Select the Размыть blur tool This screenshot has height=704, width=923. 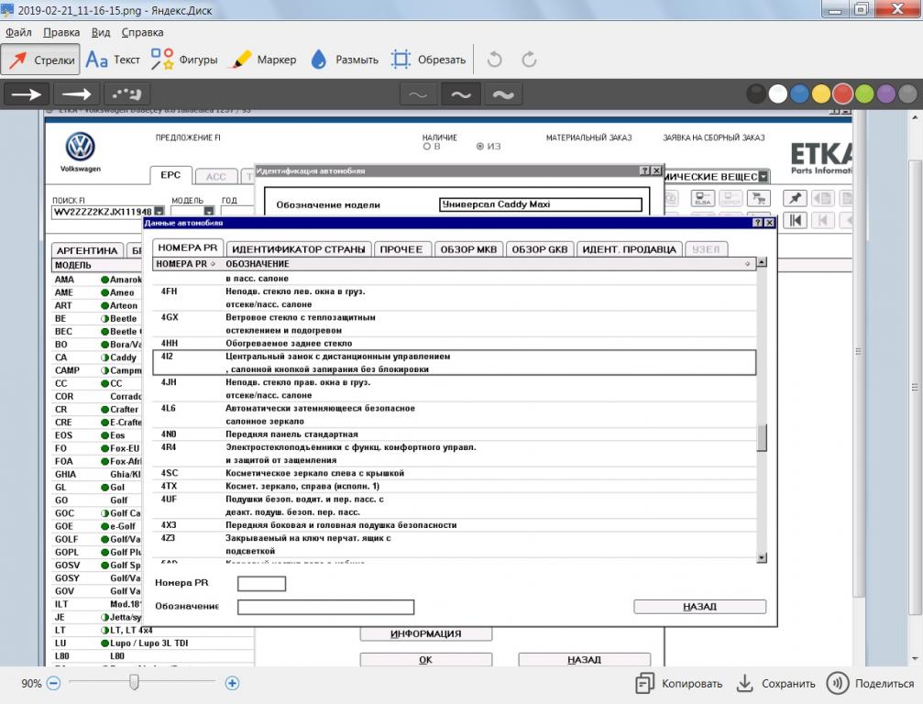[344, 60]
